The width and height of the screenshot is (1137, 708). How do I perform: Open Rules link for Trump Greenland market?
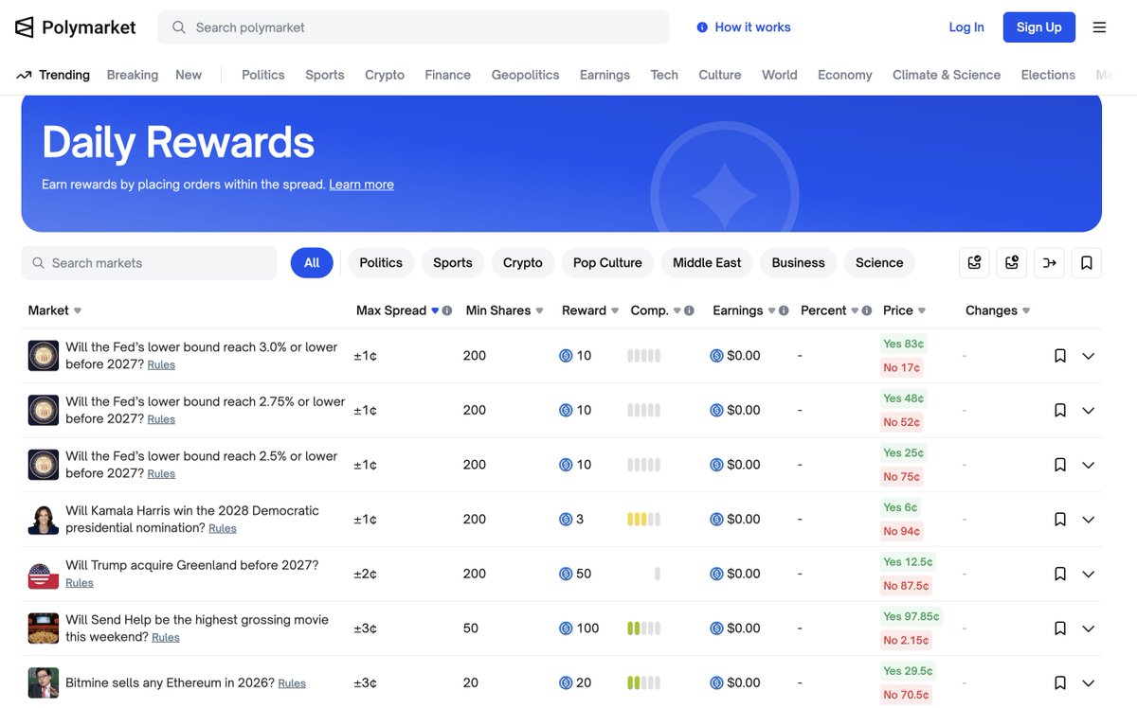pos(80,583)
